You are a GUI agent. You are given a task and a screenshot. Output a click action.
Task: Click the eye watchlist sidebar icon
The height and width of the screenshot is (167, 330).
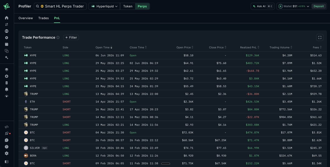7,96
